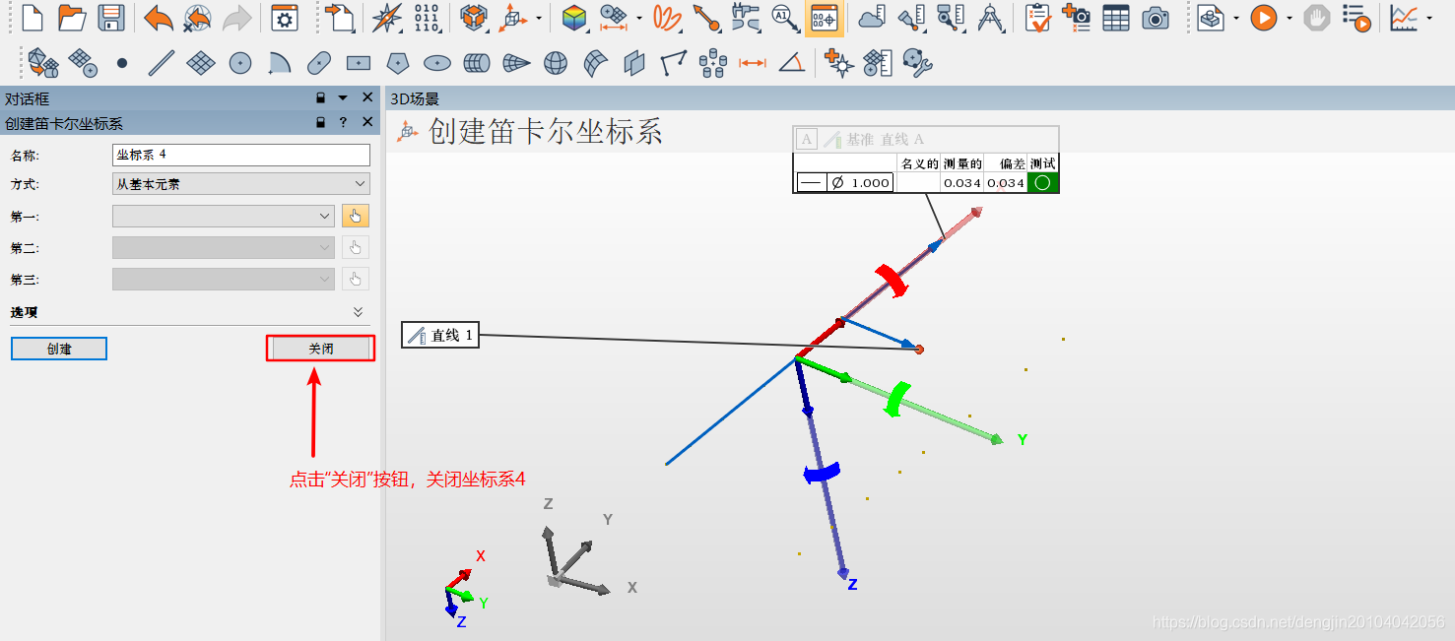1455x641 pixels.
Task: Select the 3D场景 tab
Action: click(415, 98)
